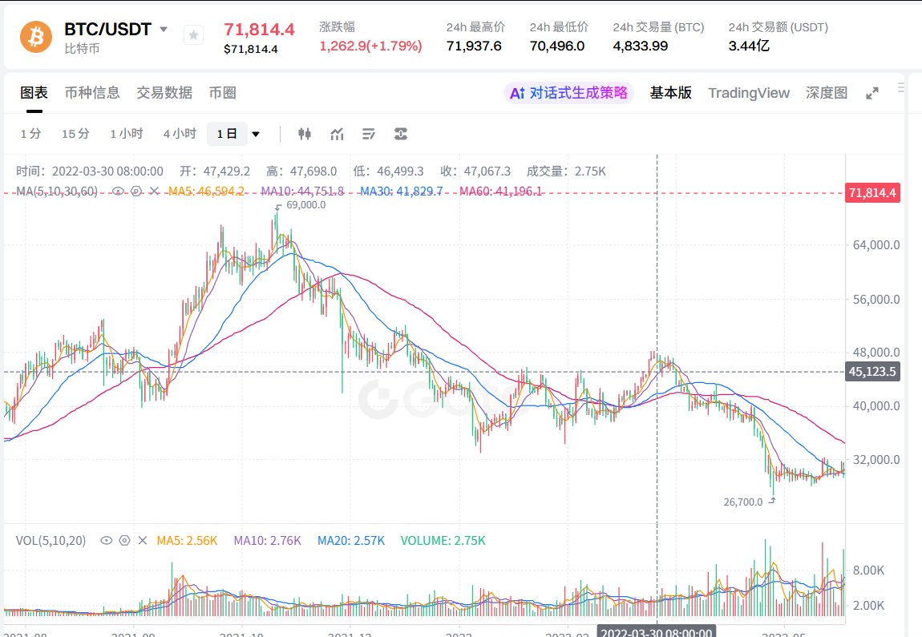
Task: Open the indicators icon in toolbar
Action: click(x=337, y=134)
